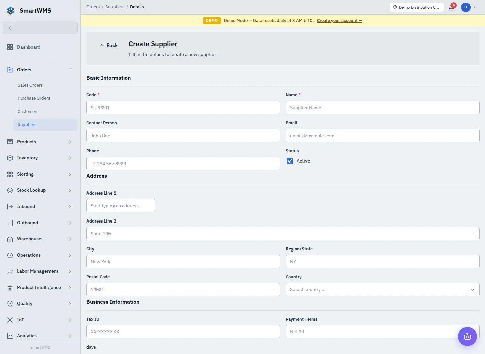This screenshot has height=354, width=485.
Task: Click the Orders folder icon
Action: click(x=10, y=70)
